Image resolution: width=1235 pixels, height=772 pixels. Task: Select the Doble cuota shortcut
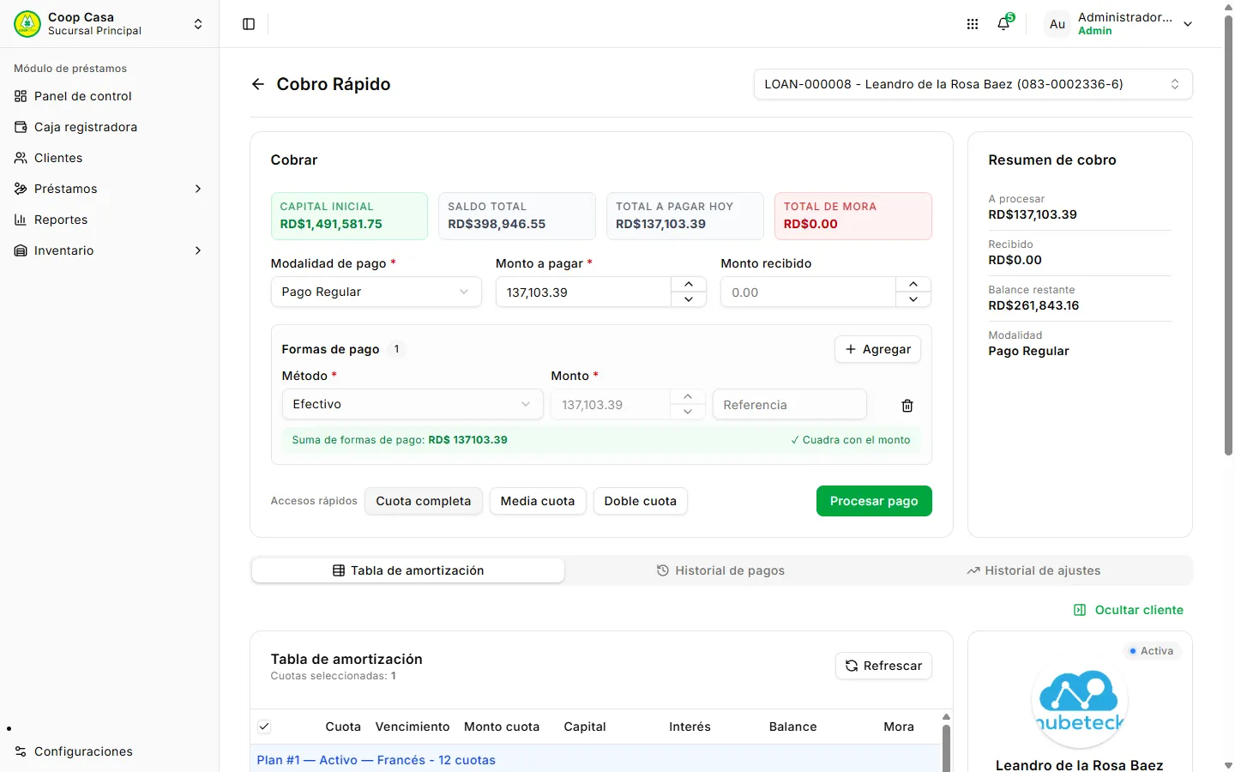(x=641, y=501)
